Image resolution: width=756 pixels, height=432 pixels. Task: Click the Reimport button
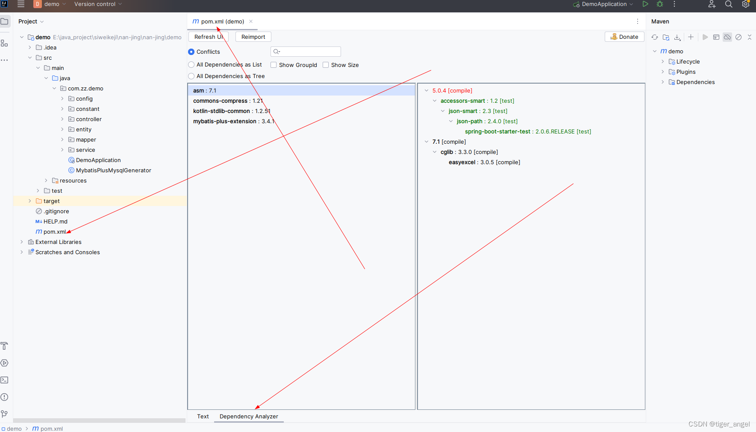(x=253, y=37)
